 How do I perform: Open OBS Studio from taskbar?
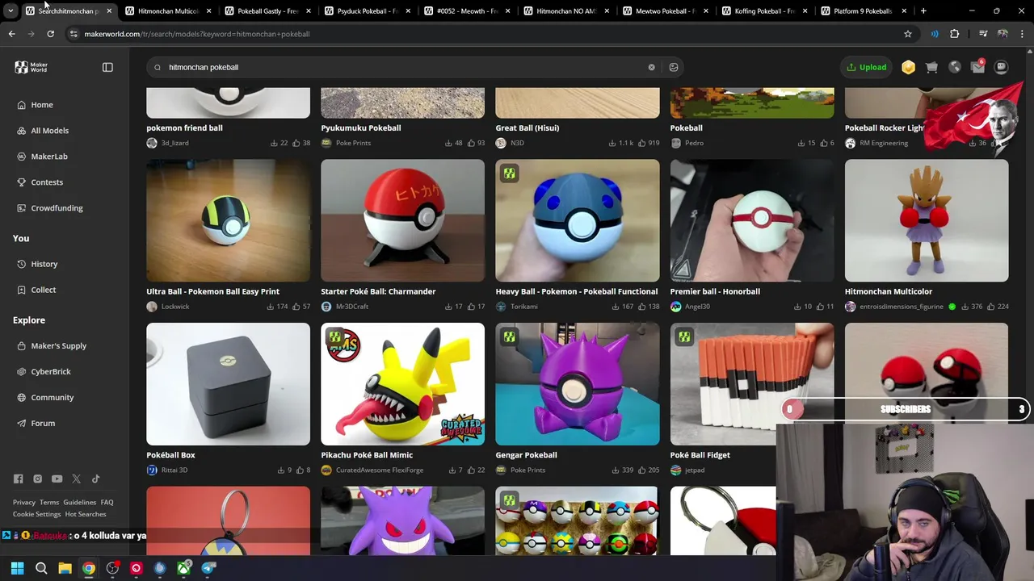(x=112, y=568)
